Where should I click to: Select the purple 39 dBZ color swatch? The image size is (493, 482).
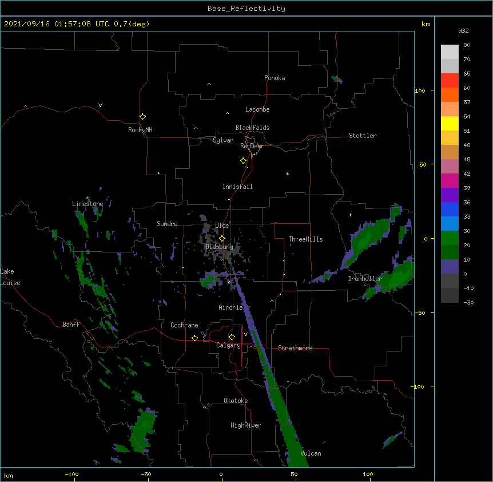click(450, 195)
